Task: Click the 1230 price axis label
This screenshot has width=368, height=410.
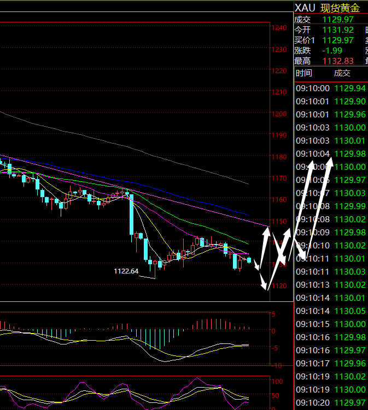Action: point(279,50)
